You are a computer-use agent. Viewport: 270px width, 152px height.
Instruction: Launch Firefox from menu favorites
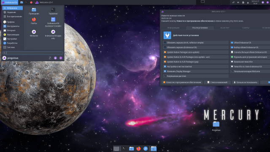34,21
